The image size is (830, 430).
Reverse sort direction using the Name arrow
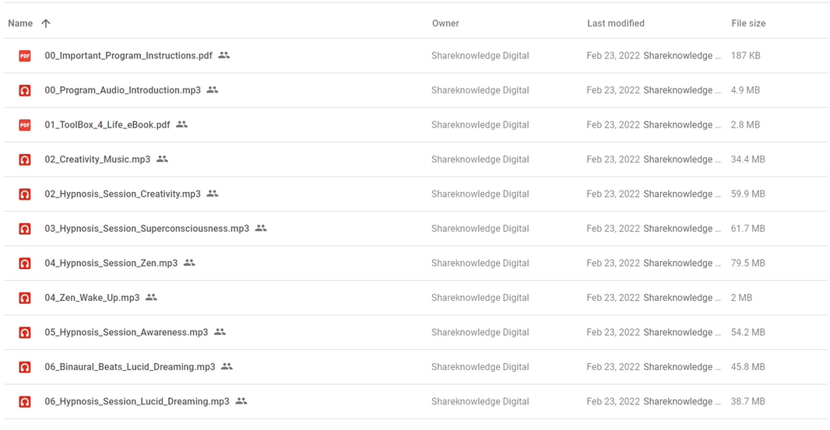tap(46, 23)
